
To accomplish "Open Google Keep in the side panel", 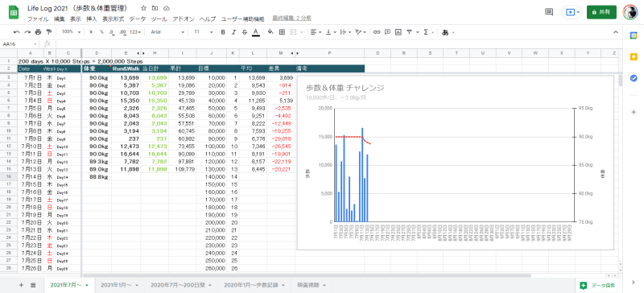I will (x=634, y=57).
